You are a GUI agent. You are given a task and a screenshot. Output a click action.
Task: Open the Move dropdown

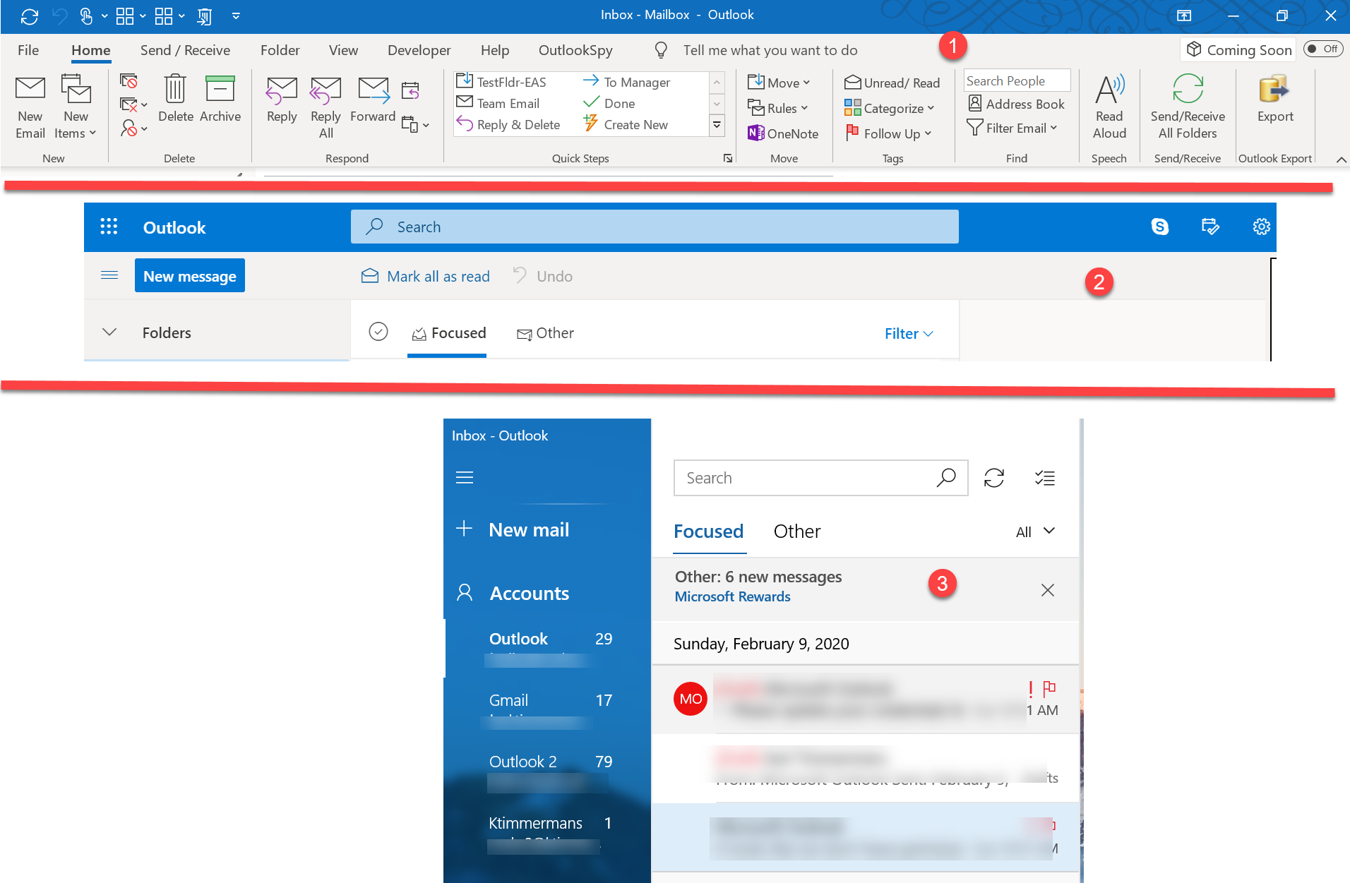point(779,83)
